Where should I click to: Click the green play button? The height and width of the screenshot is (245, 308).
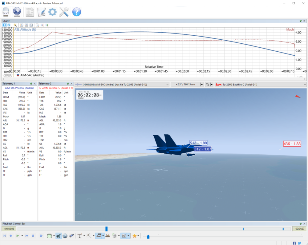click(x=18, y=236)
